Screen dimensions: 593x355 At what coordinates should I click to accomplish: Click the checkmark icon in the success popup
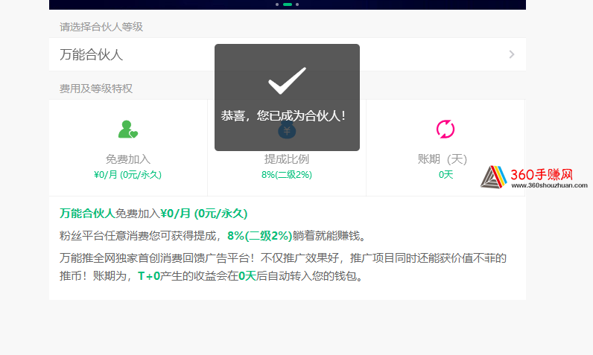click(x=287, y=80)
